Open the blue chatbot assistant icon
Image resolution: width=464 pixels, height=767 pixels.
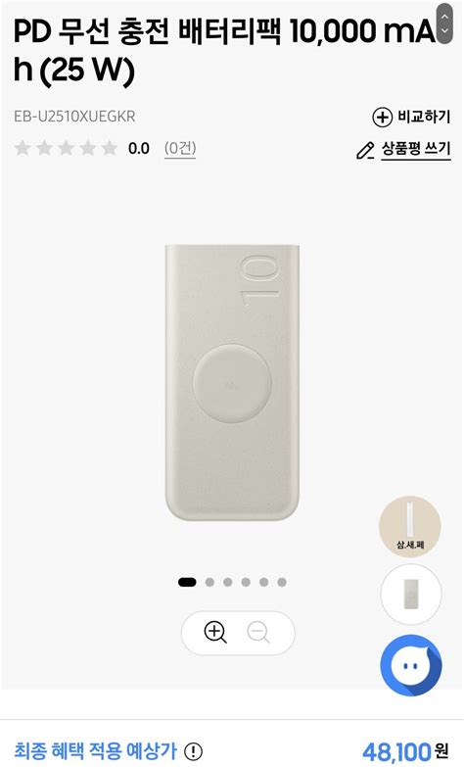pos(411,665)
